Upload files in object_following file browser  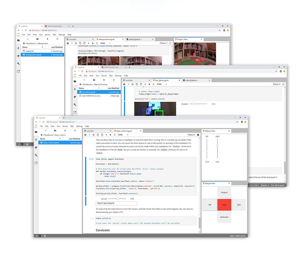coord(104,80)
